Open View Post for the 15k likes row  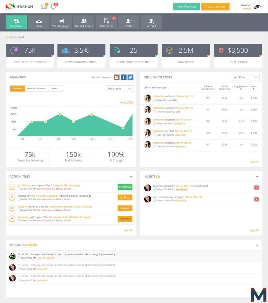[180, 135]
